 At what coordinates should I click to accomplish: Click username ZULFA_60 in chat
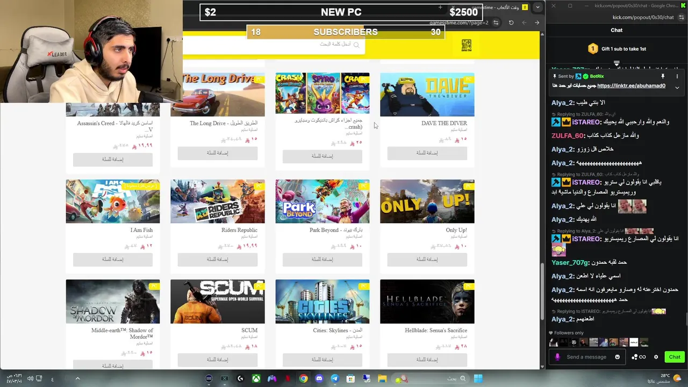(x=567, y=135)
